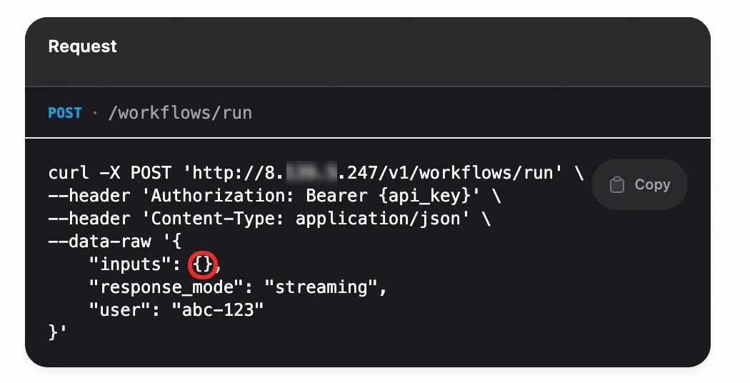This screenshot has height=383, width=750.
Task: Click the word curl in the code
Action: point(69,173)
